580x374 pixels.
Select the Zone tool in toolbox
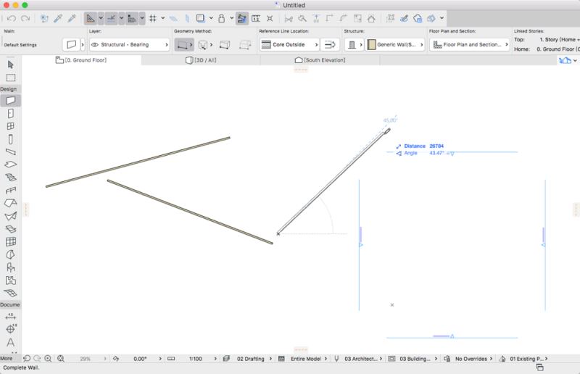(10, 280)
